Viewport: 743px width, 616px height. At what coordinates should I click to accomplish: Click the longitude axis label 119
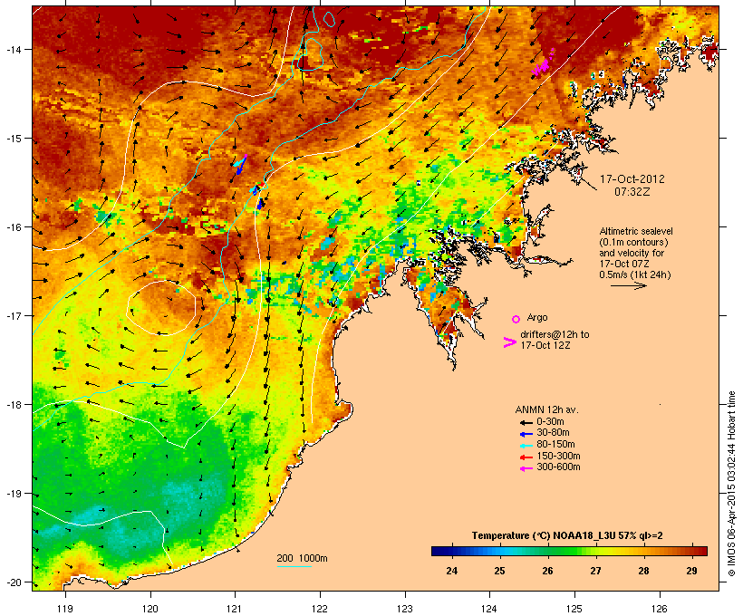pyautogui.click(x=65, y=609)
